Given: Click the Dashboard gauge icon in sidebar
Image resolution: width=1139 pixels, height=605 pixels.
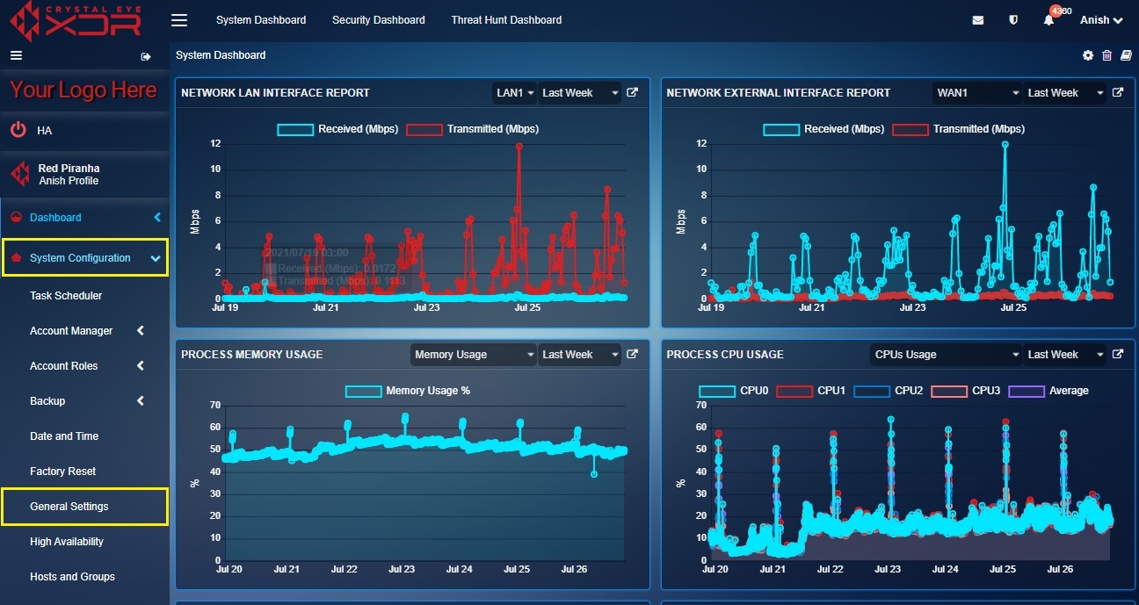Looking at the screenshot, I should click(16, 218).
